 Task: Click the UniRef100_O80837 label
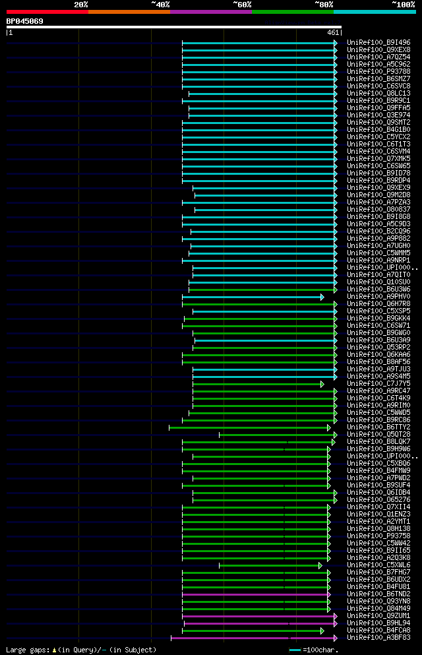(378, 209)
